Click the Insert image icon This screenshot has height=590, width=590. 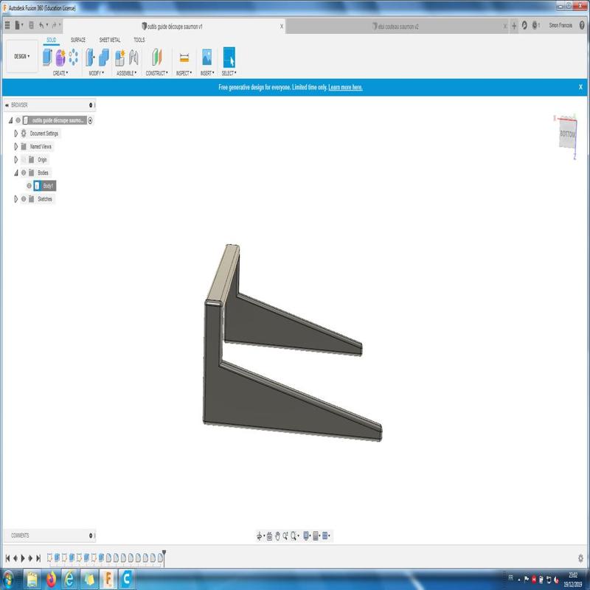(207, 57)
